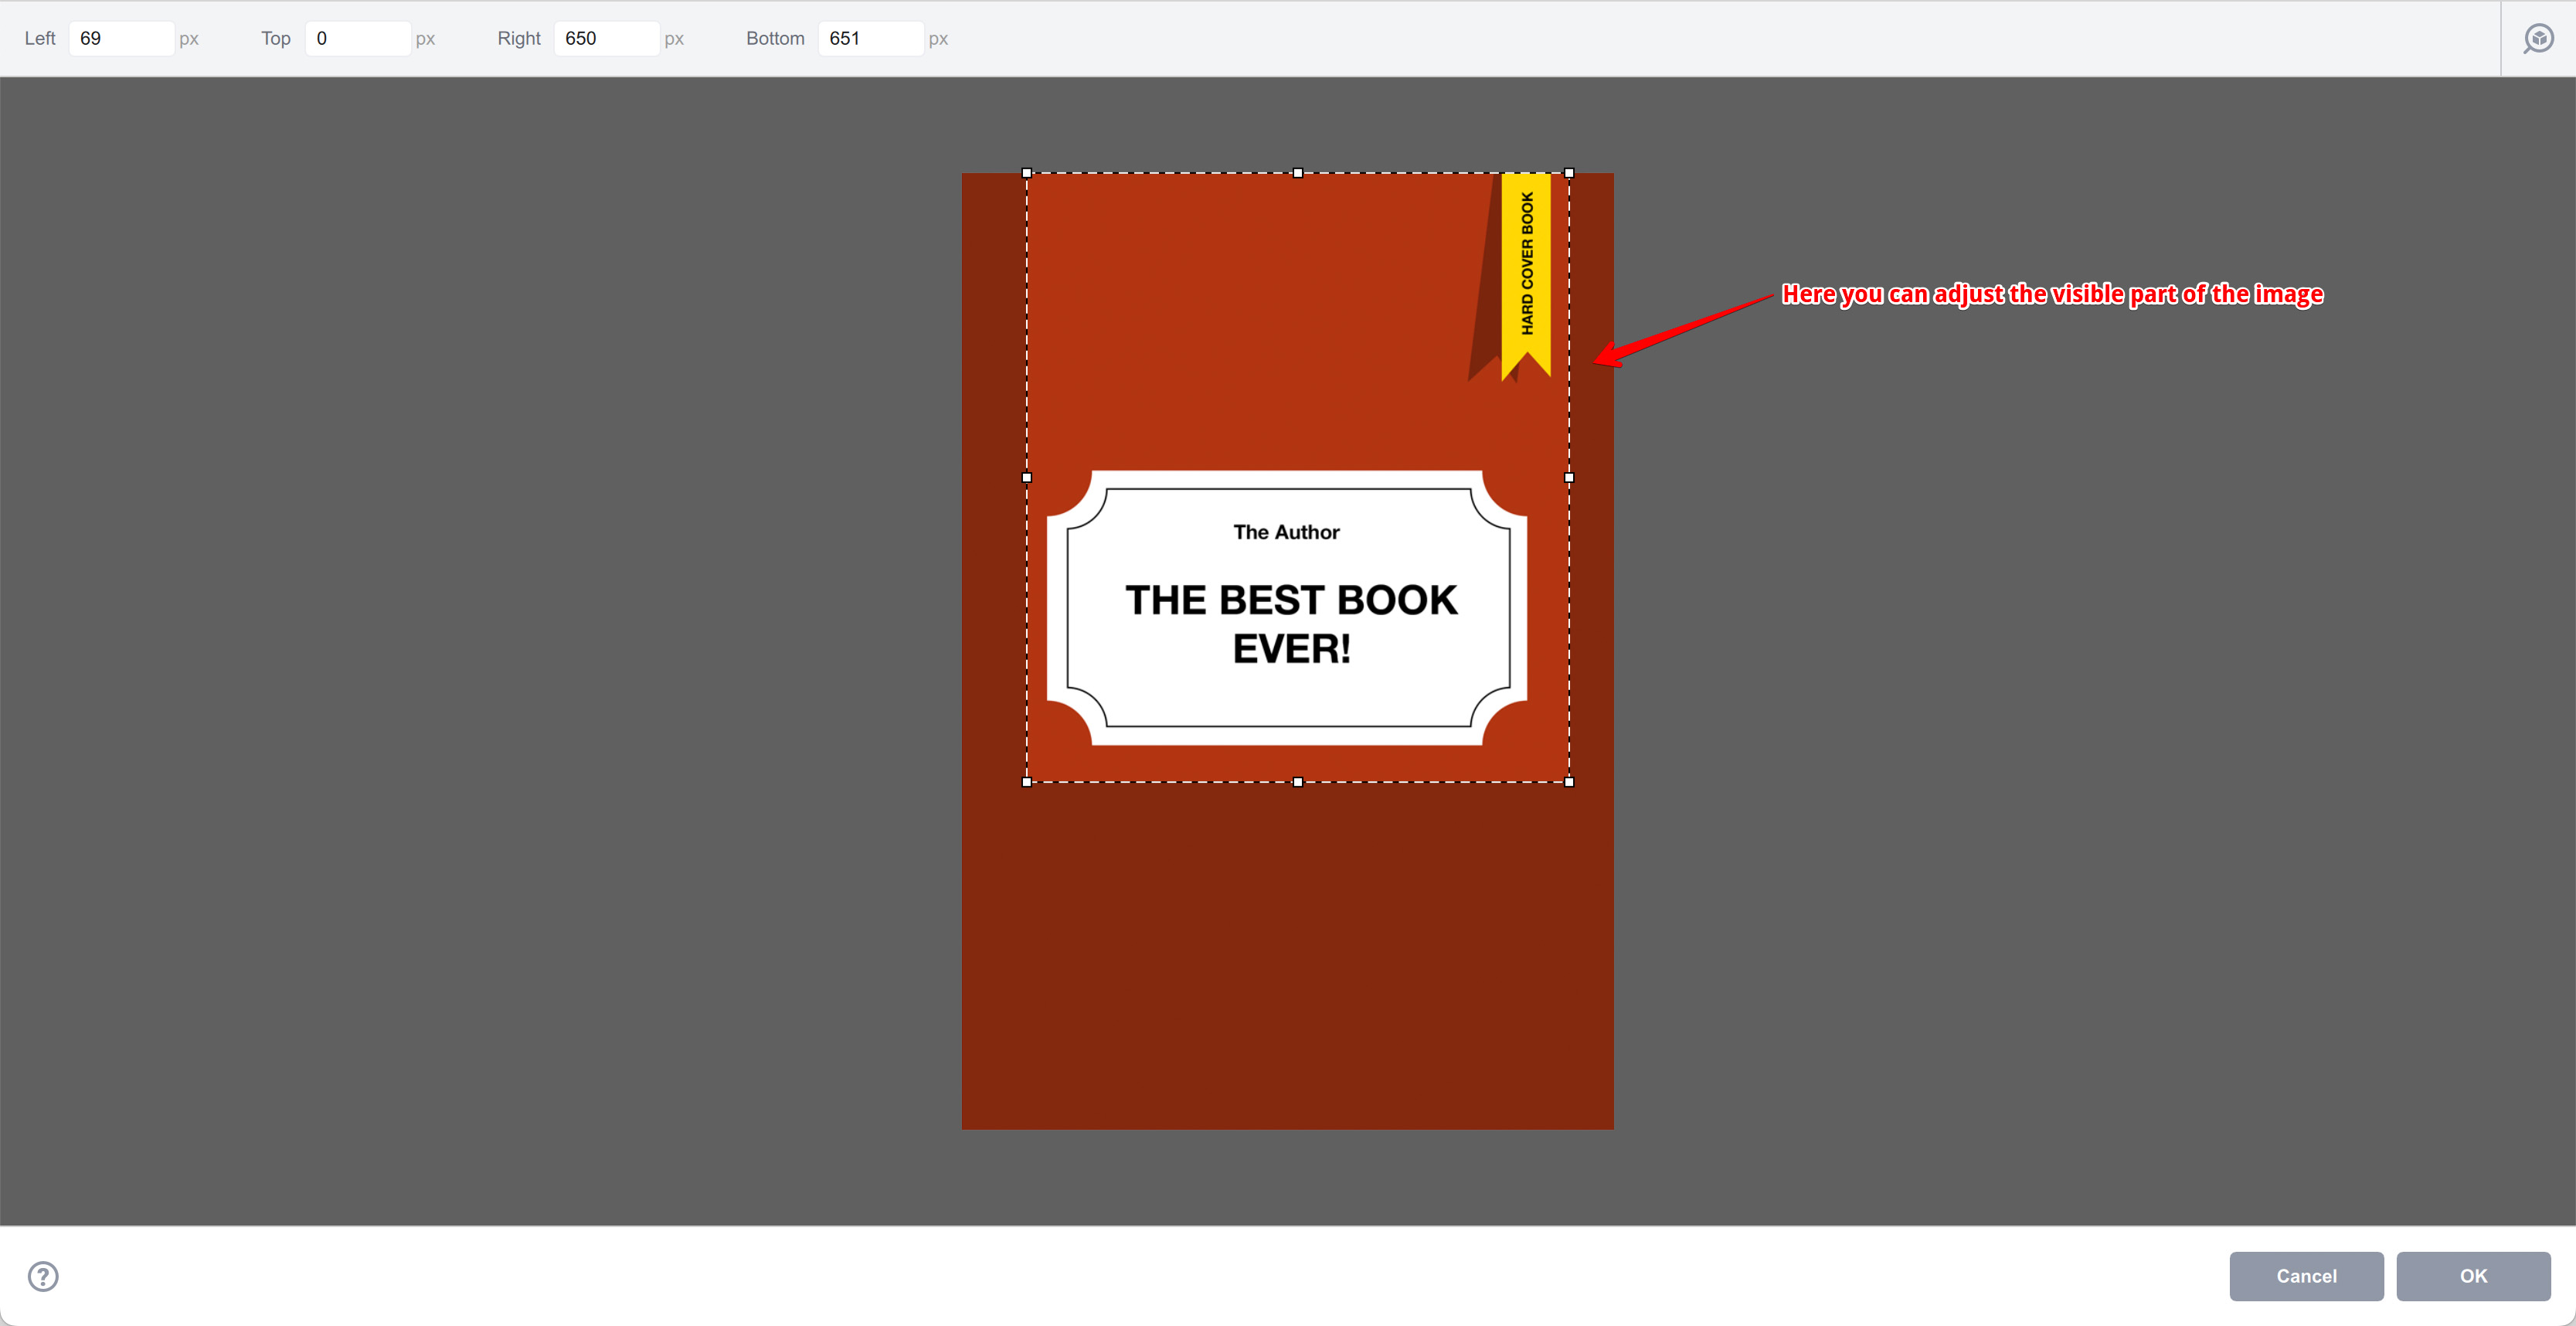Click The Author text on cover
This screenshot has height=1326, width=2576.
1286,532
